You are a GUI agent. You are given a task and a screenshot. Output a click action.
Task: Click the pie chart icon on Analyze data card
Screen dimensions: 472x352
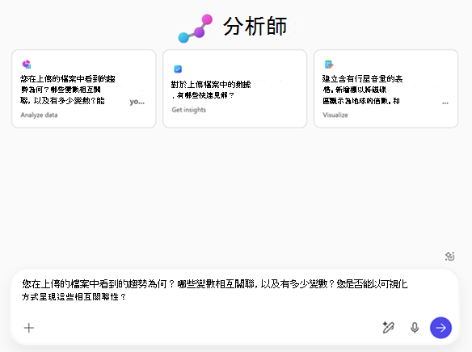click(27, 64)
